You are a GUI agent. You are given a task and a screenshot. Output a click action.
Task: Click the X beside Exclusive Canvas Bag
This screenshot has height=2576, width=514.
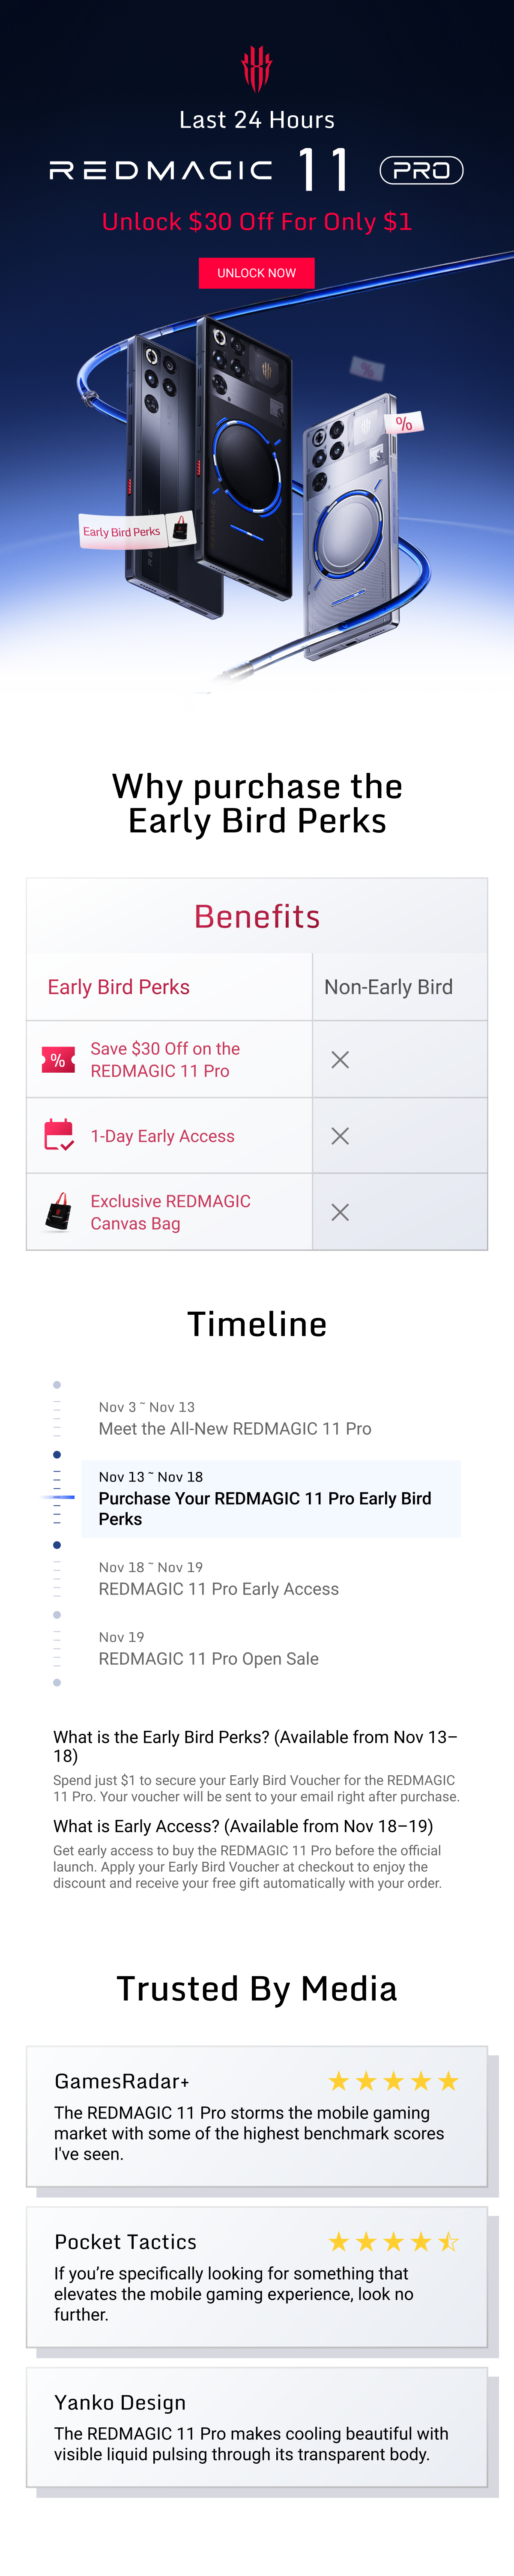pos(340,1212)
